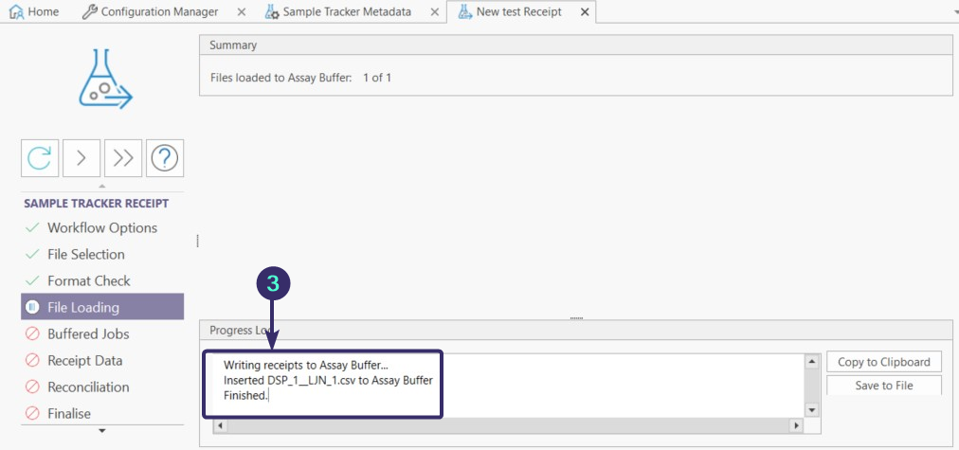Click the double-arrow Run all steps icon
Image resolution: width=959 pixels, height=450 pixels.
[x=123, y=158]
